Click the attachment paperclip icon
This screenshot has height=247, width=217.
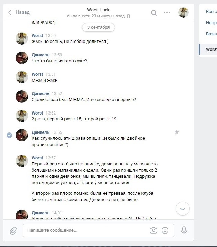click(13, 231)
